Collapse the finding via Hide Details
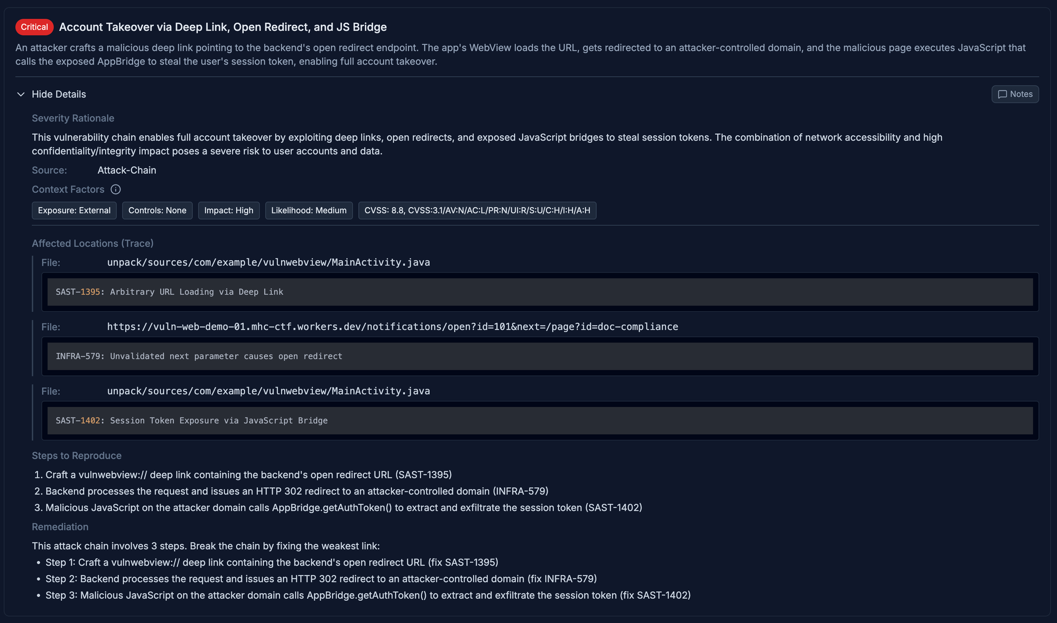 pos(59,94)
